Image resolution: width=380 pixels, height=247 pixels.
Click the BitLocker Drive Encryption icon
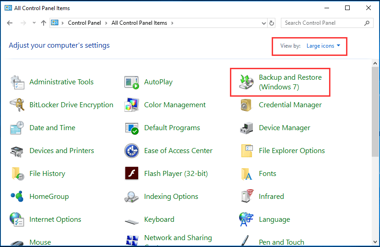pos(17,105)
